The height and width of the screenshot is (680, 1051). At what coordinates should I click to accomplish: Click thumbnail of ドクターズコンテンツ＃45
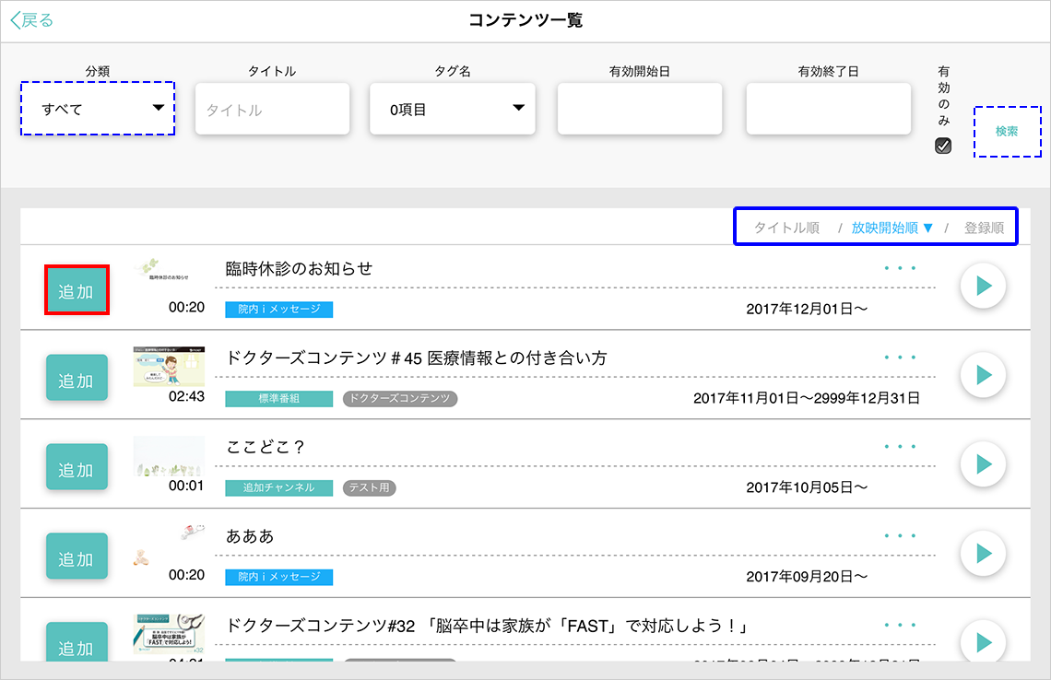(x=169, y=367)
